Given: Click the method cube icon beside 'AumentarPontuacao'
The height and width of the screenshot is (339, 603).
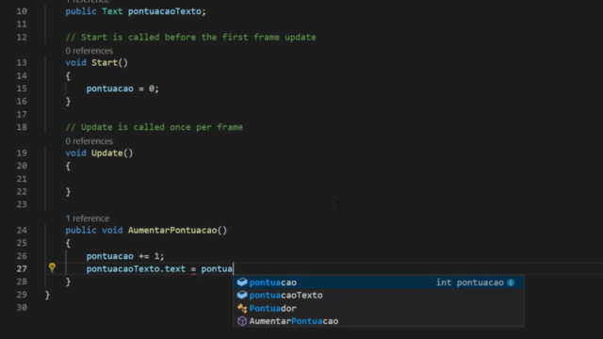Looking at the screenshot, I should pos(242,321).
